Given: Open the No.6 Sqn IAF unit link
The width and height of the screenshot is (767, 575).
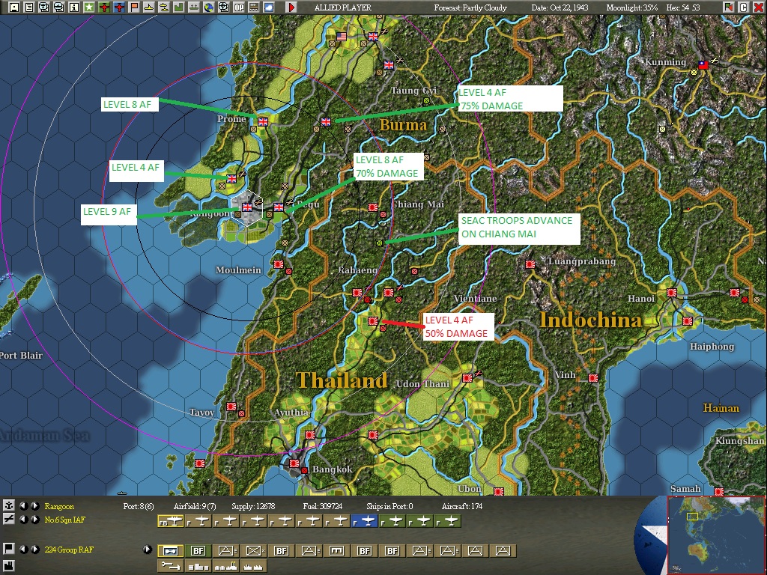Looking at the screenshot, I should click(x=64, y=520).
